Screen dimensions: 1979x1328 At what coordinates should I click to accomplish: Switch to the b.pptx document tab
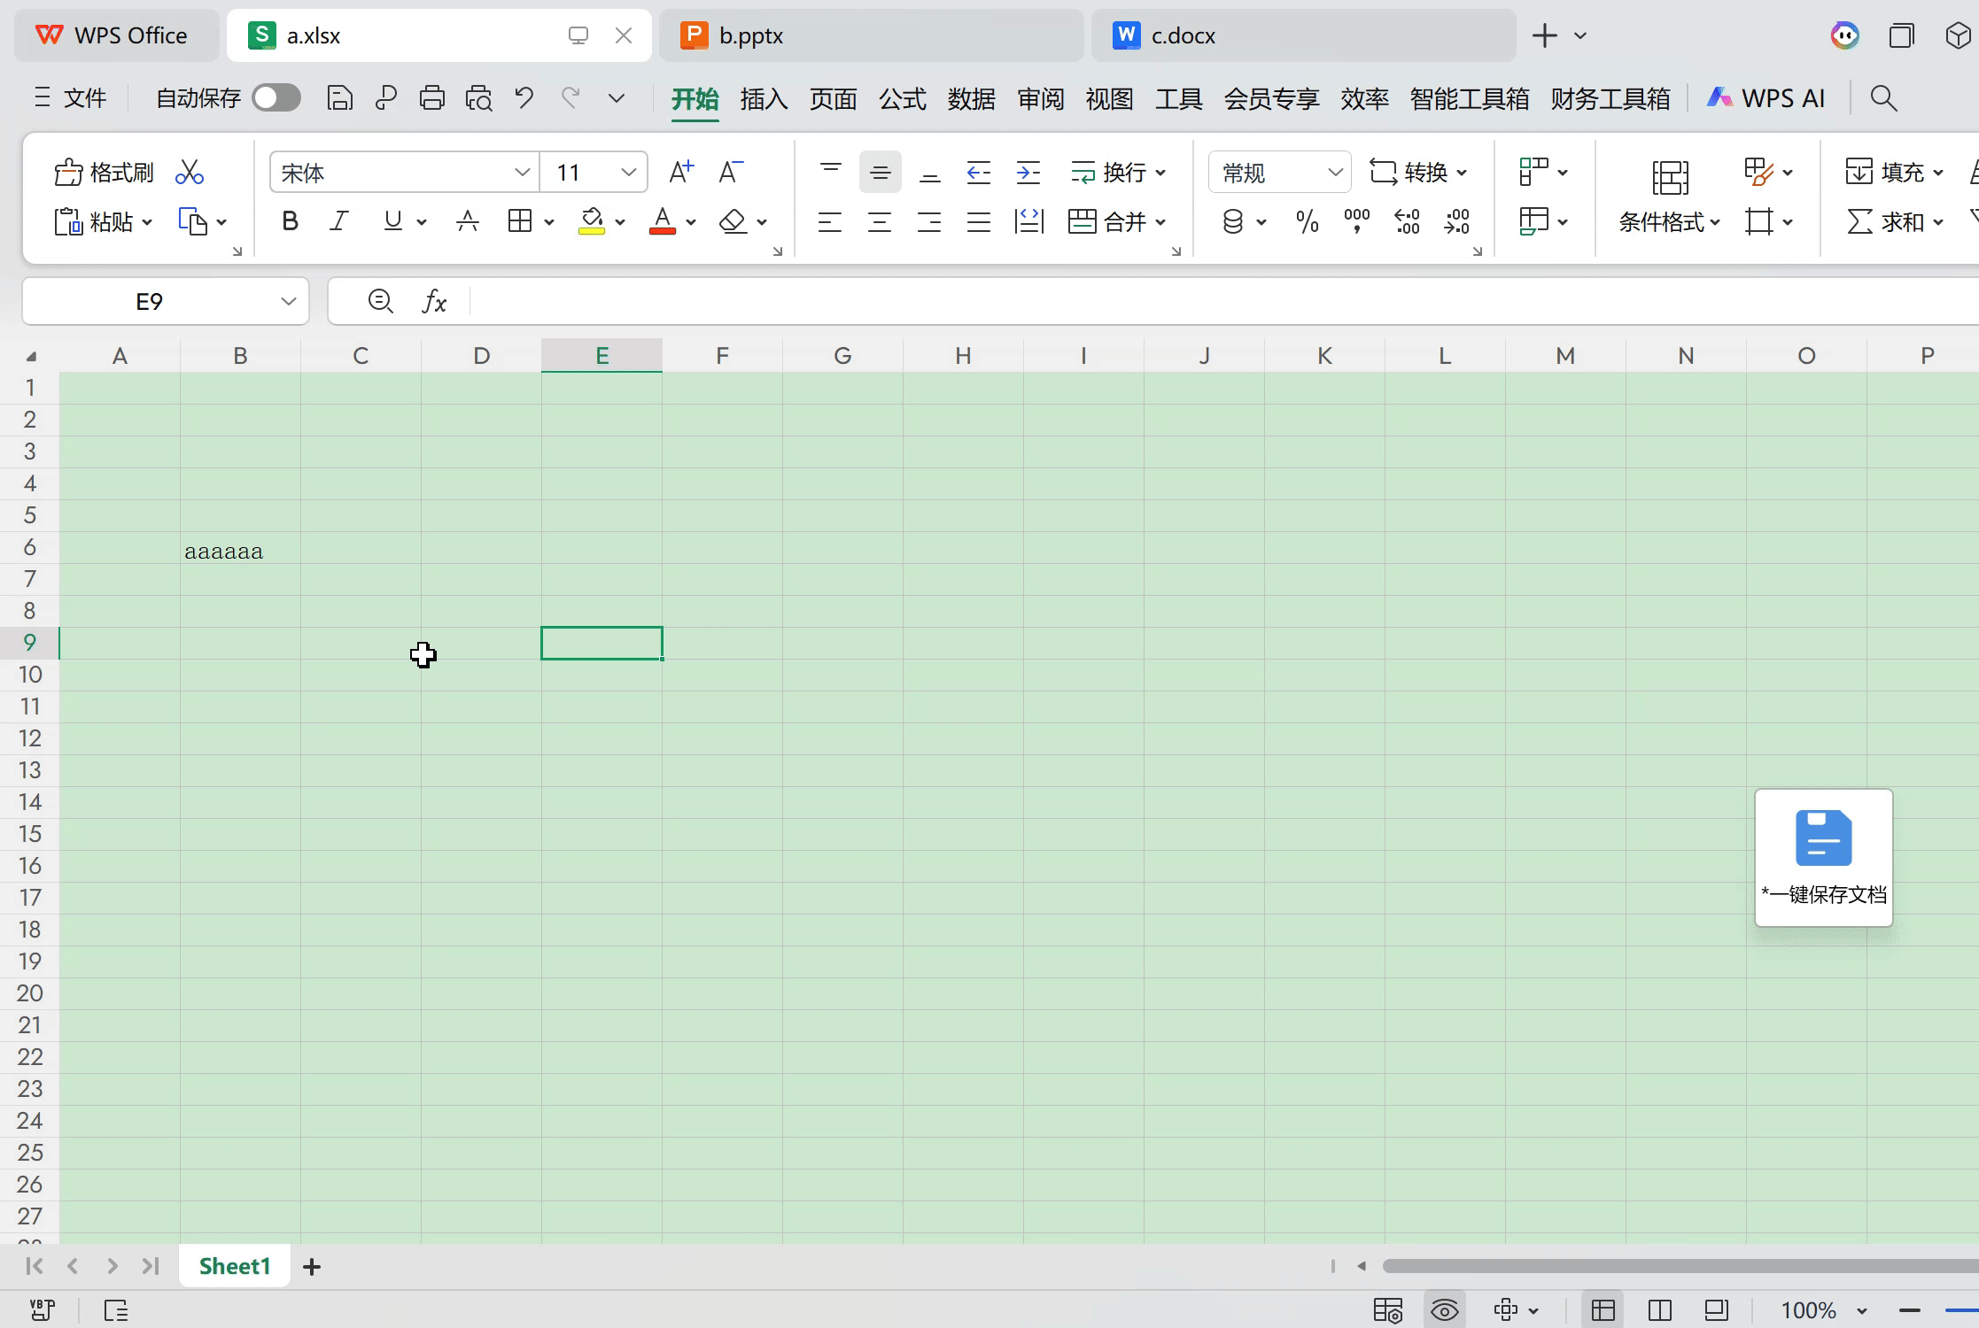[751, 36]
